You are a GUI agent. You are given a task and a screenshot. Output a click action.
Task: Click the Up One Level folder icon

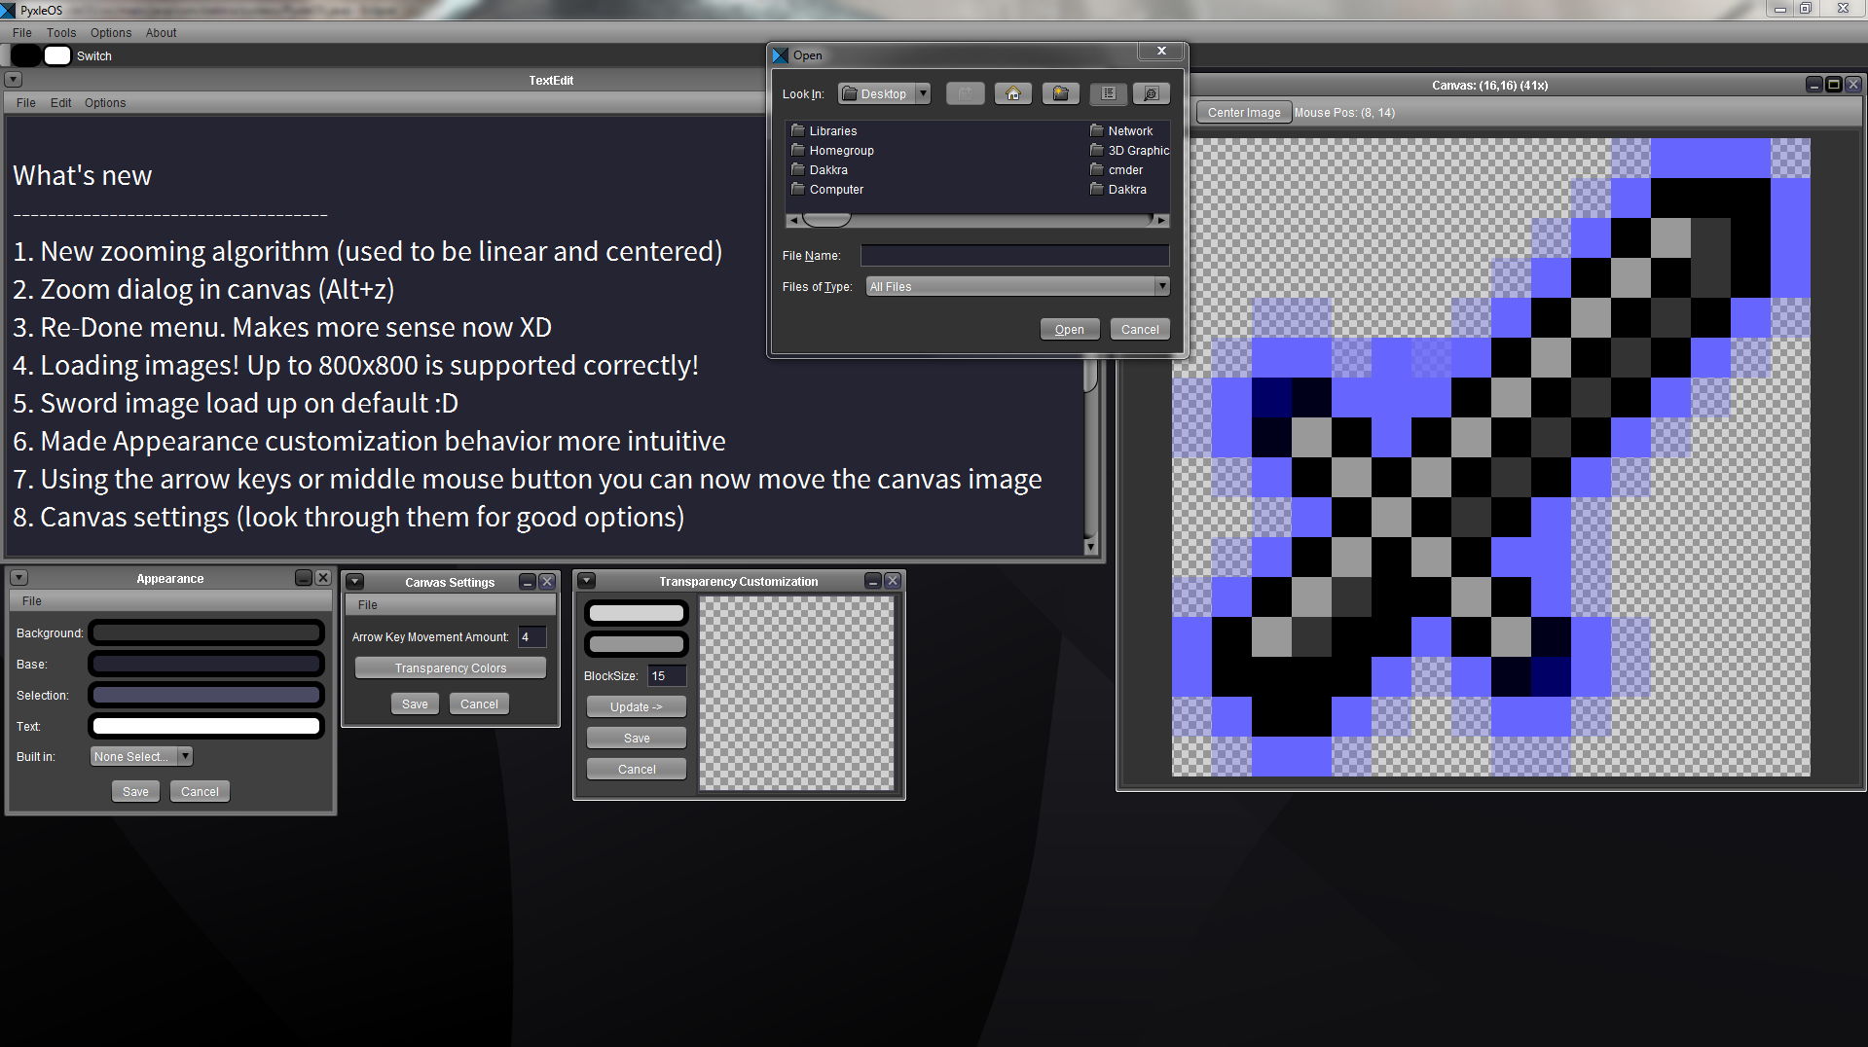(x=965, y=93)
